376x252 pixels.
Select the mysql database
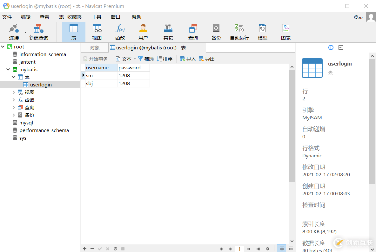pos(26,123)
